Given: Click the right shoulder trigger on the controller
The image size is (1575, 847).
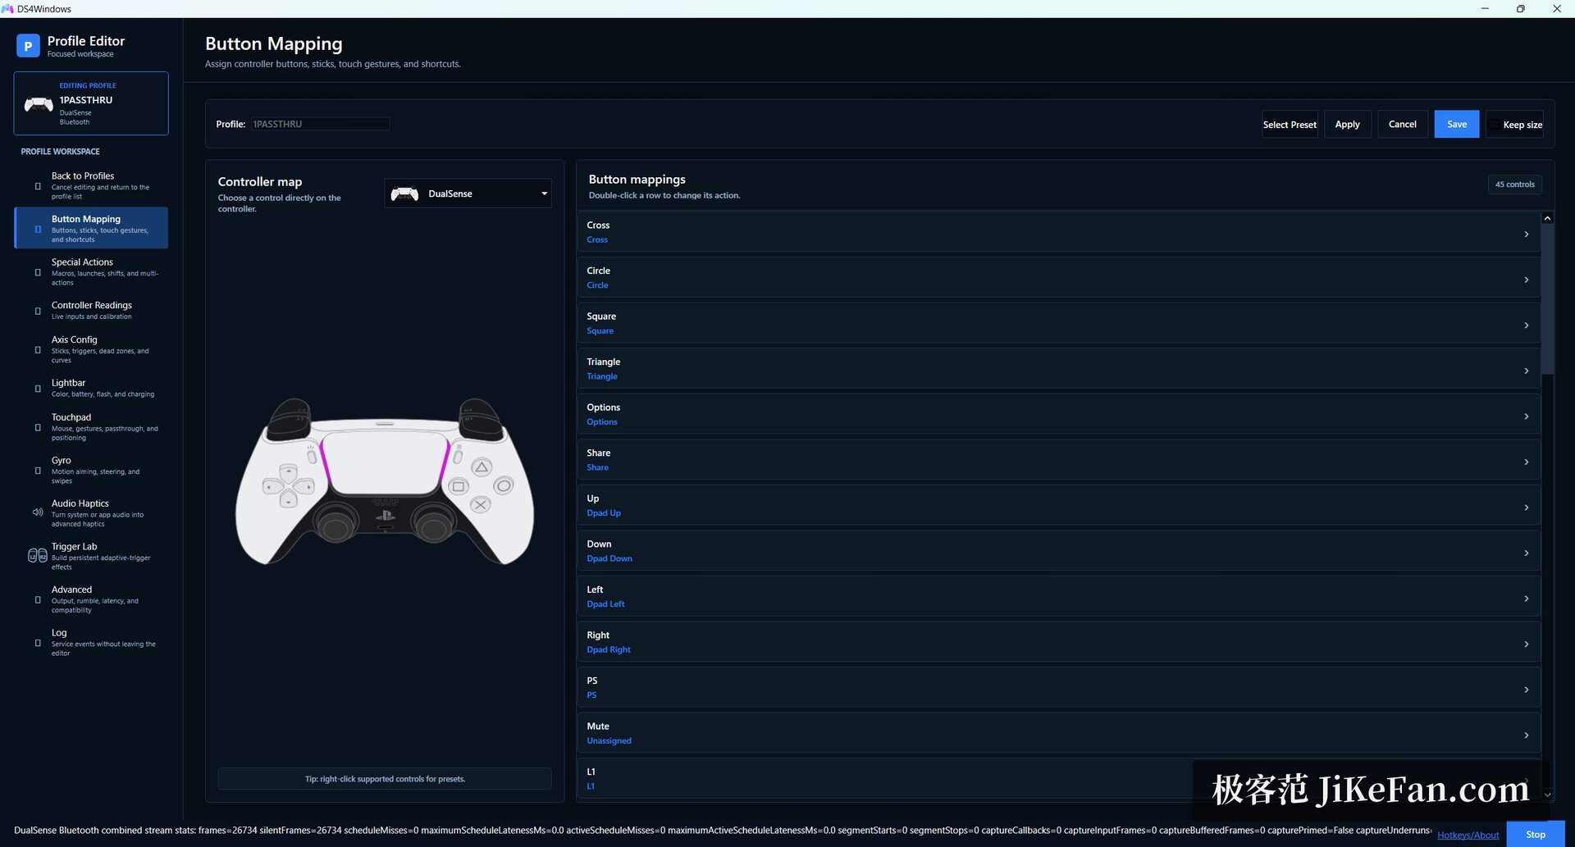Looking at the screenshot, I should (x=480, y=415).
